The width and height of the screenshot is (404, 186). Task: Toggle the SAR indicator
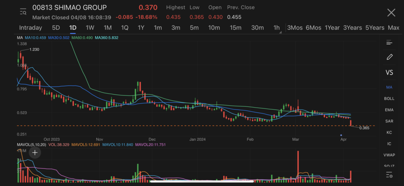click(389, 121)
